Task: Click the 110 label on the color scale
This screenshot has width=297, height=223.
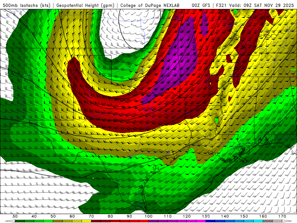Action: pos(168,216)
